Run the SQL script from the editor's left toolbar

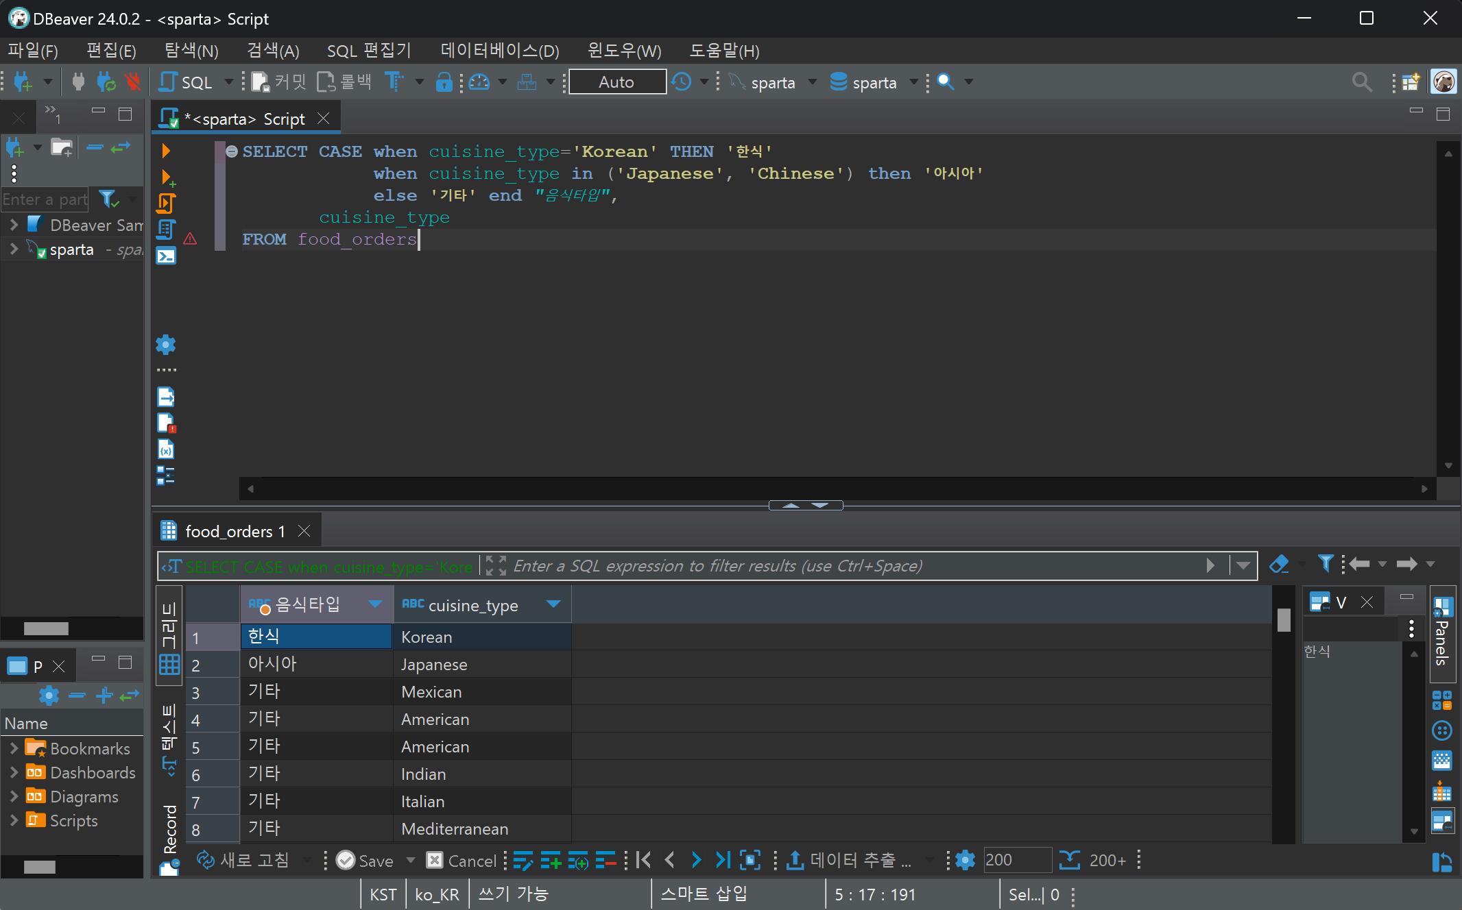[x=166, y=204]
